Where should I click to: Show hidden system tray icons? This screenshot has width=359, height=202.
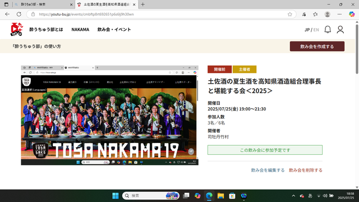click(293, 196)
